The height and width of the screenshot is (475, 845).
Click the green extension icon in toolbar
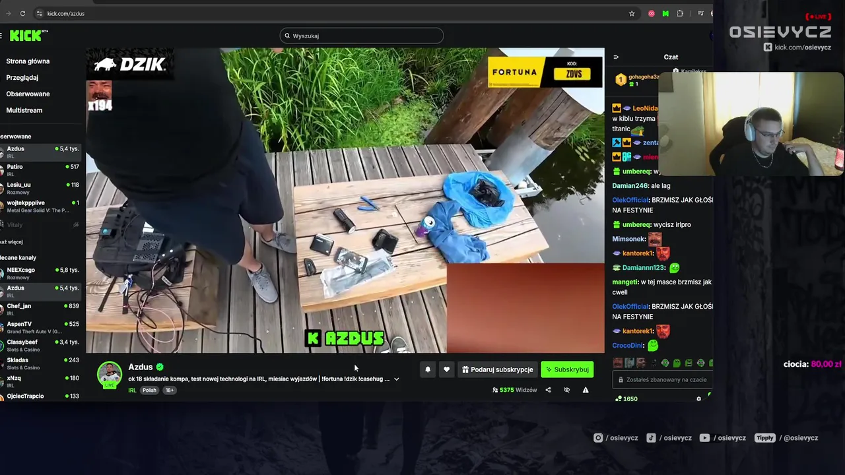pos(665,13)
